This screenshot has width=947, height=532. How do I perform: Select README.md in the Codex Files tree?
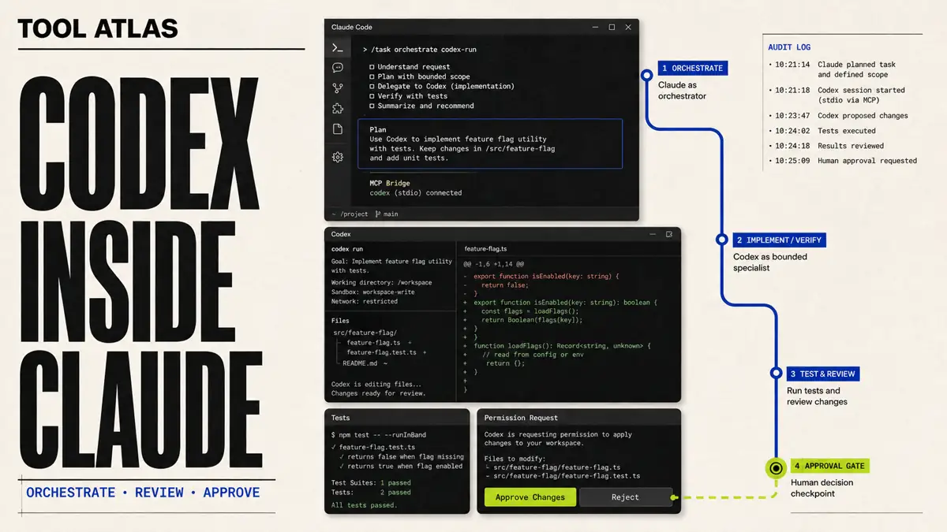361,363
